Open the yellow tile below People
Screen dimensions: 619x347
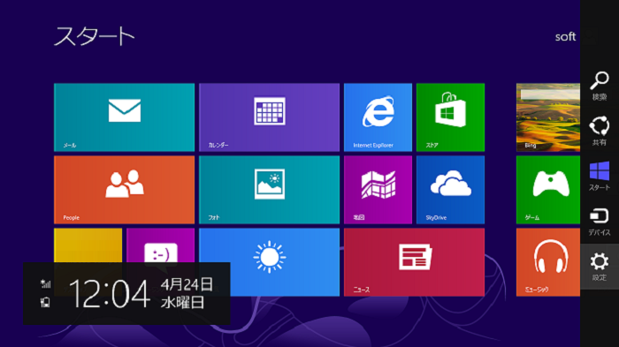(x=88, y=245)
